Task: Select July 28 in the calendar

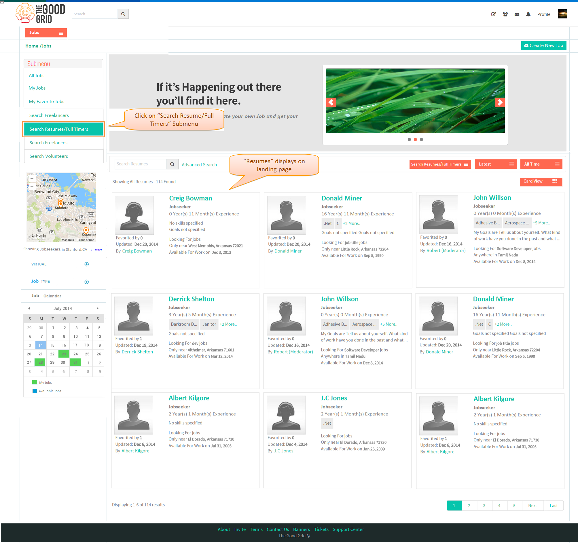Action: pos(40,362)
